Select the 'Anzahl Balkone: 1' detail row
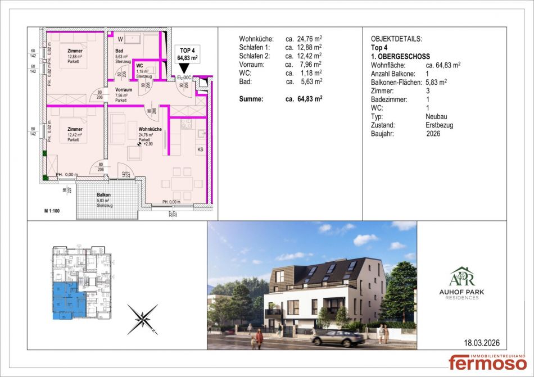 point(400,74)
